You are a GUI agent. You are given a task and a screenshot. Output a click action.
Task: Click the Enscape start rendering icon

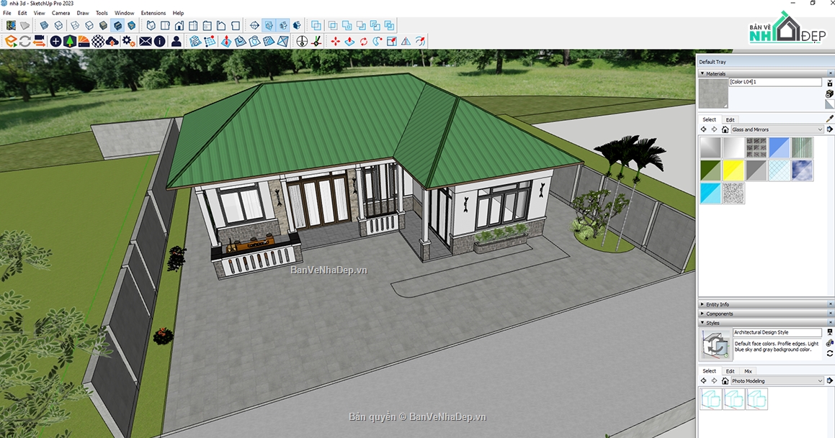click(x=11, y=42)
